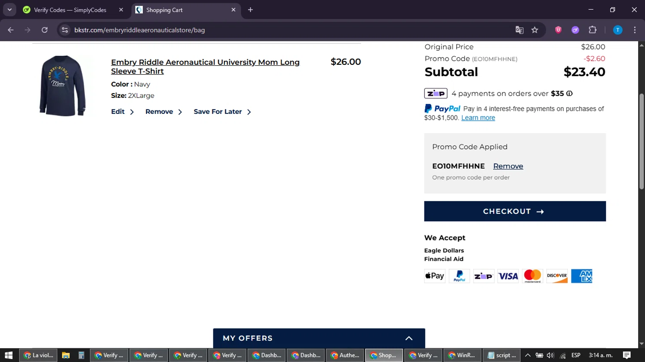The height and width of the screenshot is (362, 645).
Task: Open the Mom Long Sleeve T-Shirt thumbnail
Action: pyautogui.click(x=62, y=85)
